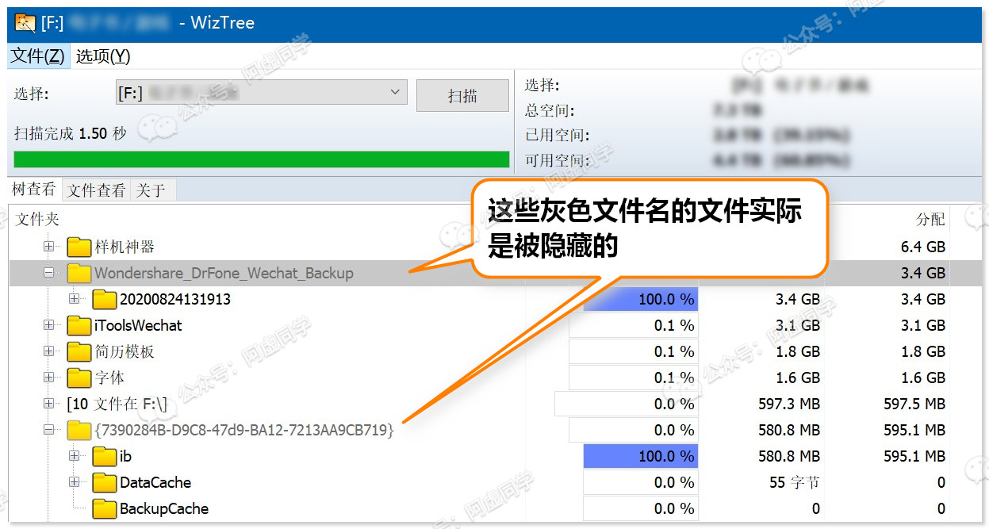Expand the DataCache subfolder node
The image size is (989, 529).
click(75, 482)
